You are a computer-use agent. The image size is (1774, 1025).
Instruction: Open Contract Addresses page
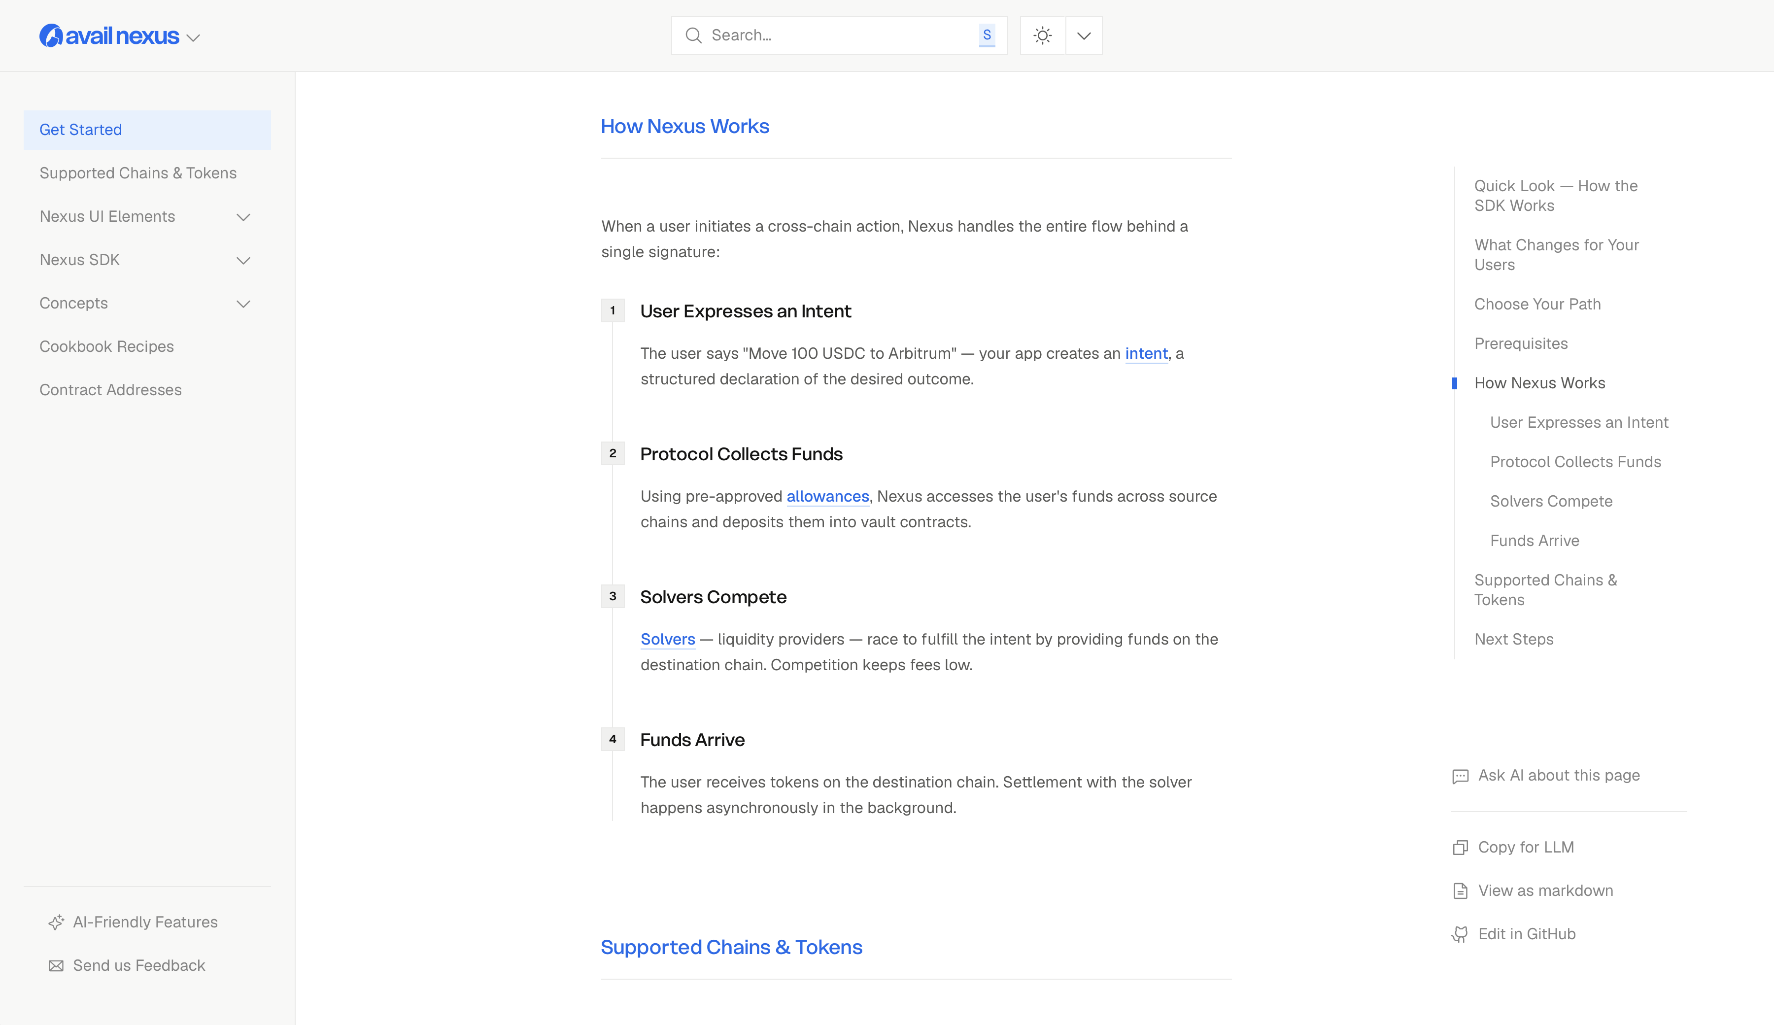click(110, 390)
